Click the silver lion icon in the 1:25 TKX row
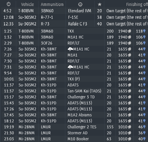Screen dimensions: 148x142 click(x=129, y=31)
